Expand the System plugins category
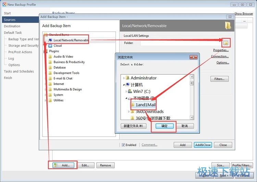Viewport: 257px width, 182px height. click(46, 95)
